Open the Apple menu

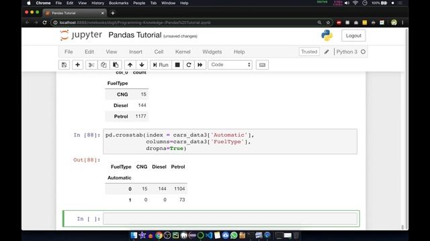(29, 3)
